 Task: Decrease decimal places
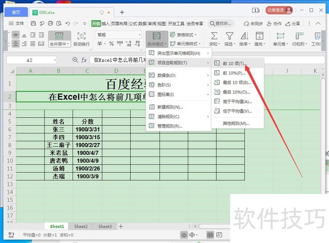point(137,44)
